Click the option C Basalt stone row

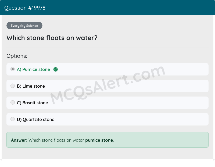click(x=107, y=102)
